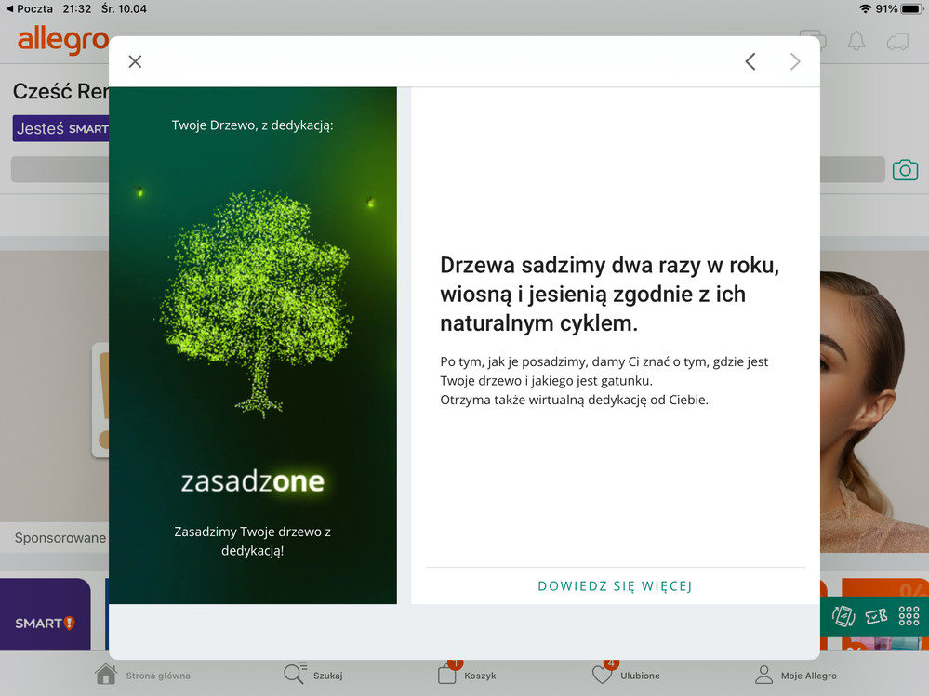This screenshot has height=696, width=929.
Task: Open Koszyk tab
Action: pyautogui.click(x=467, y=674)
